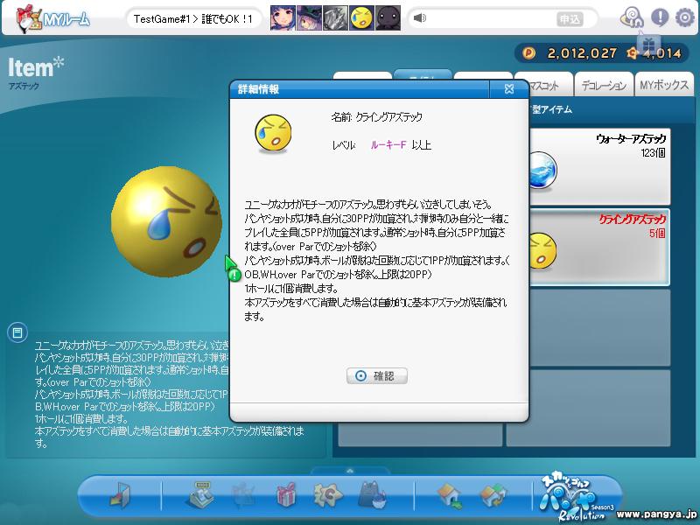Click the item description notepad icon
The image size is (700, 525).
click(17, 332)
